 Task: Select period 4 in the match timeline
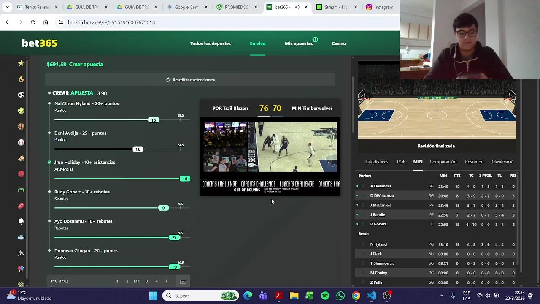(x=157, y=281)
